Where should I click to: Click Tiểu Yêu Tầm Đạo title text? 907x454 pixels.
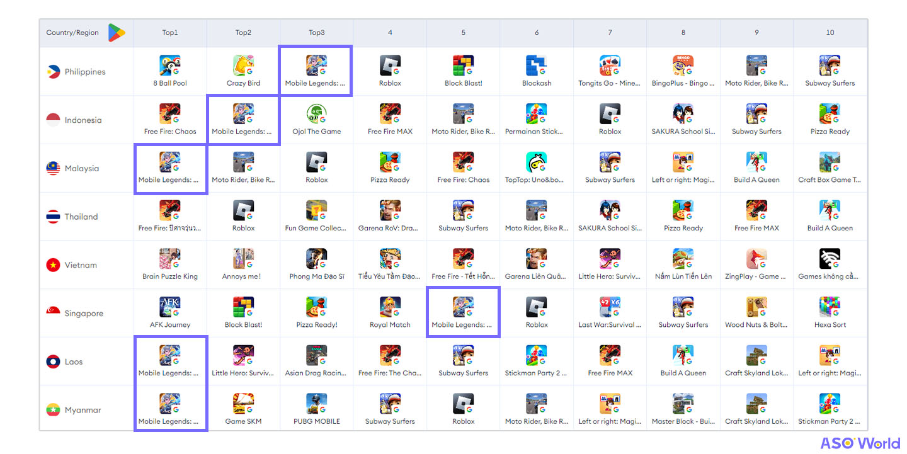(x=390, y=276)
